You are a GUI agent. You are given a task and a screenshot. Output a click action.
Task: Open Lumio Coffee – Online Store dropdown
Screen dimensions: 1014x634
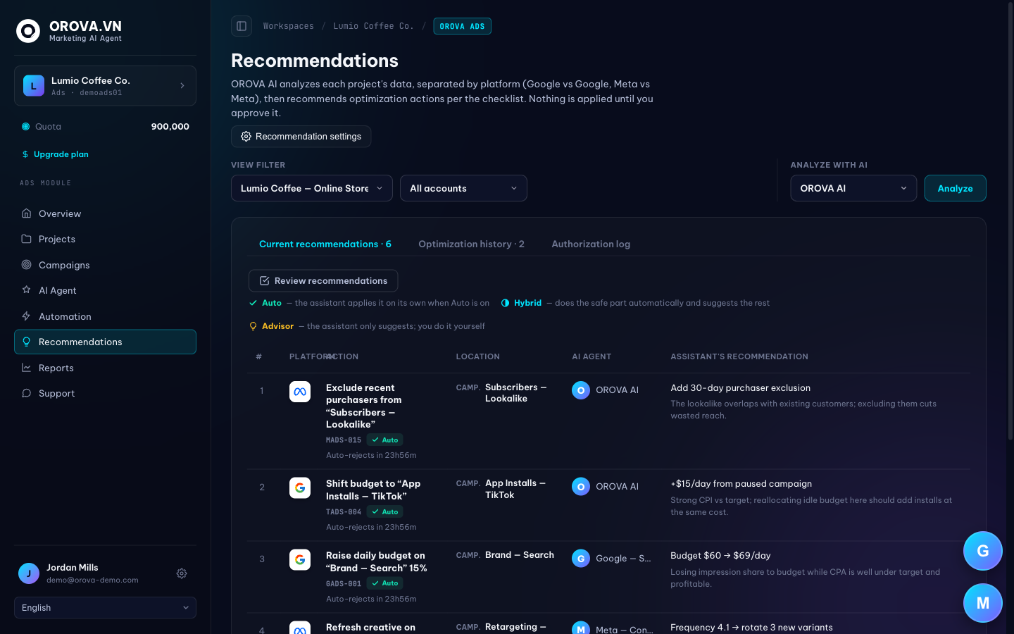312,188
